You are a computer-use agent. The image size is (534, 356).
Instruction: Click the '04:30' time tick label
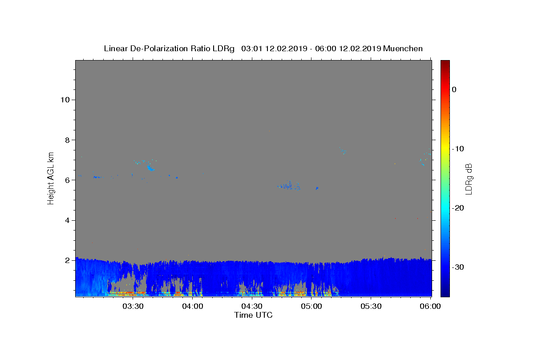tap(251, 306)
